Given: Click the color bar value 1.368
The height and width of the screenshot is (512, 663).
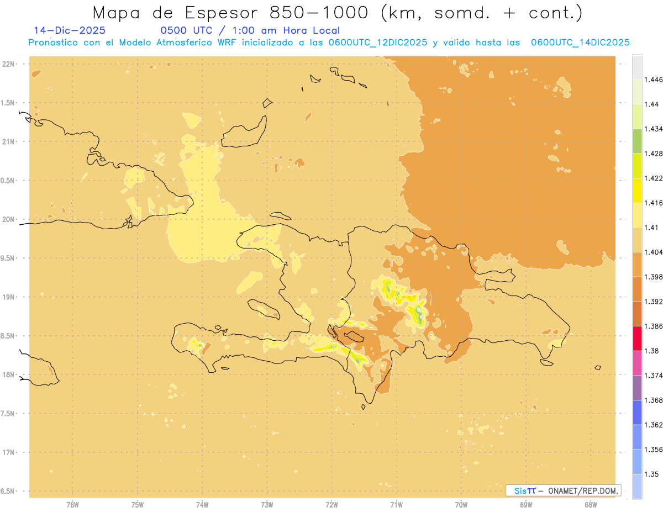Looking at the screenshot, I should (654, 400).
